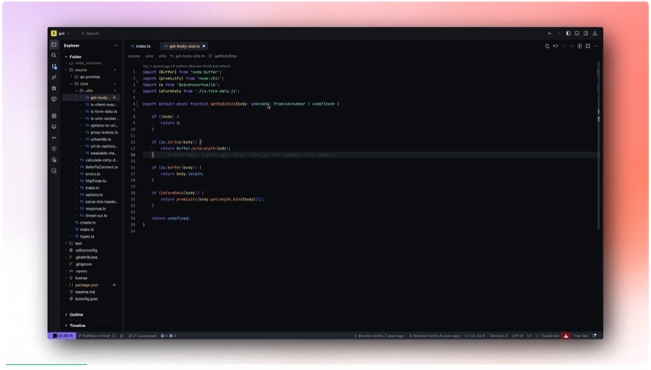Toggle the primary side bar layout button
The width and height of the screenshot is (651, 370).
pyautogui.click(x=568, y=33)
